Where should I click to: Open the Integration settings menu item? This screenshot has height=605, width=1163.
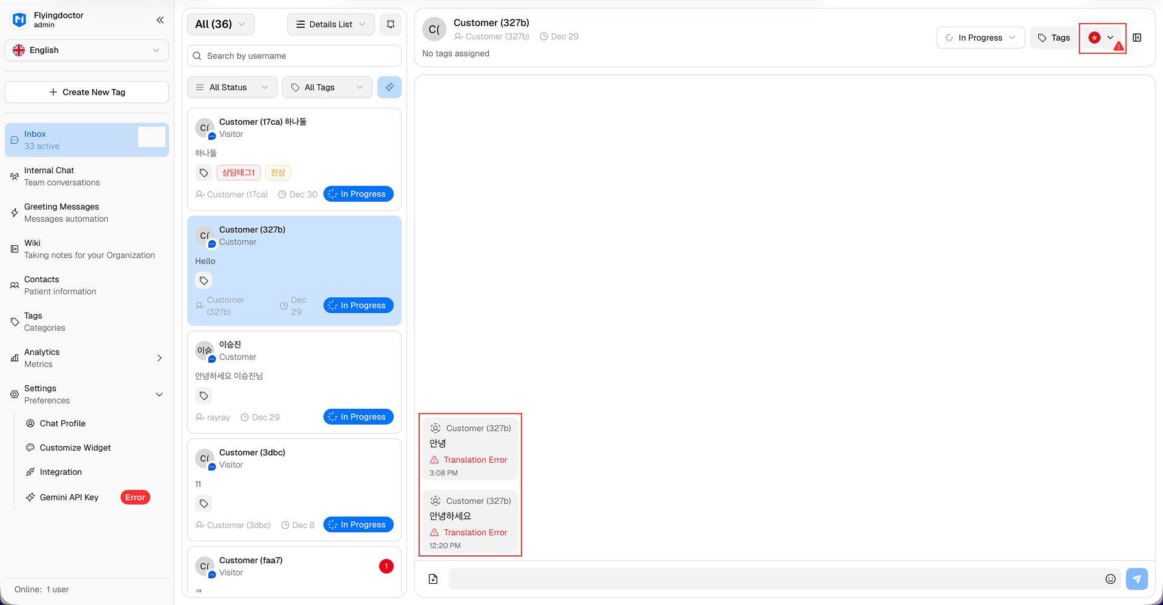(61, 472)
